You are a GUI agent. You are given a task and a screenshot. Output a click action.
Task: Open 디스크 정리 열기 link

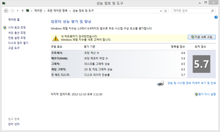tap(18, 43)
